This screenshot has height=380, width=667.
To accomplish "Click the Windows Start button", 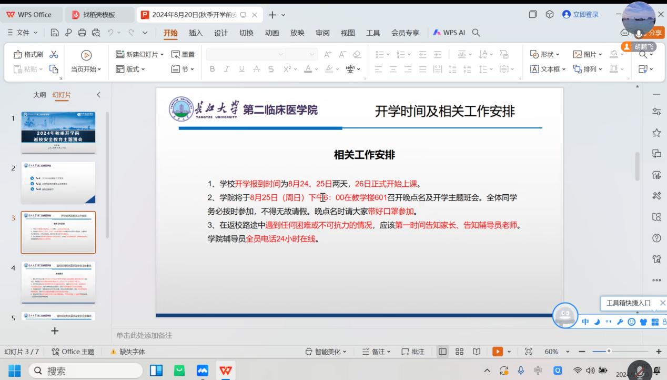I will tap(15, 371).
